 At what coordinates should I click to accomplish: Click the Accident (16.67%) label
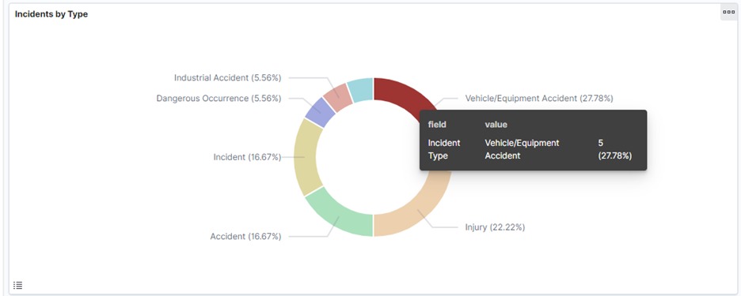tap(245, 236)
